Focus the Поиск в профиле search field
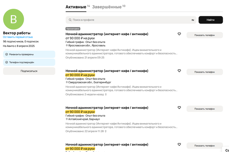Viewport: 229px width, 152px height. pyautogui.click(x=131, y=20)
